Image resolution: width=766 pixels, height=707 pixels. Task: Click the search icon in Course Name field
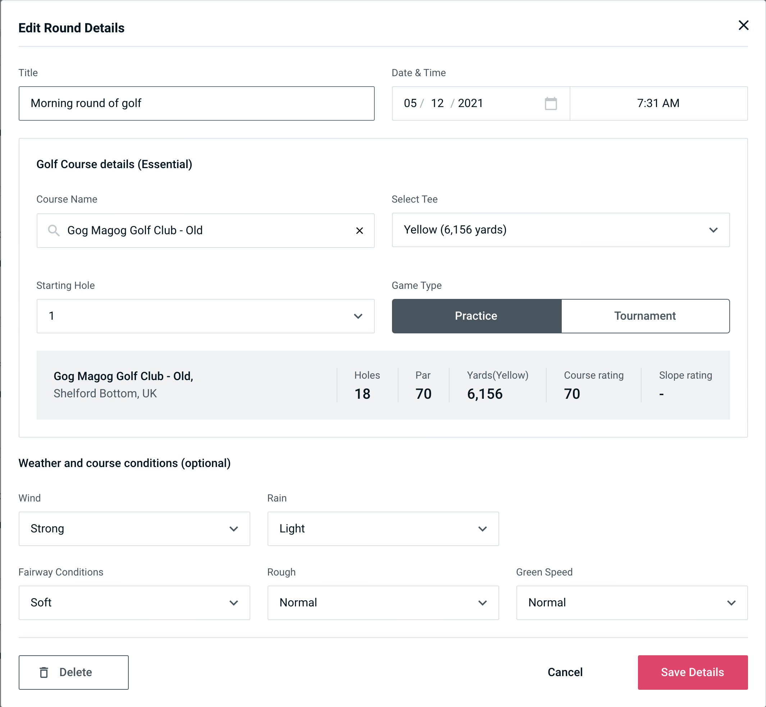(x=54, y=231)
